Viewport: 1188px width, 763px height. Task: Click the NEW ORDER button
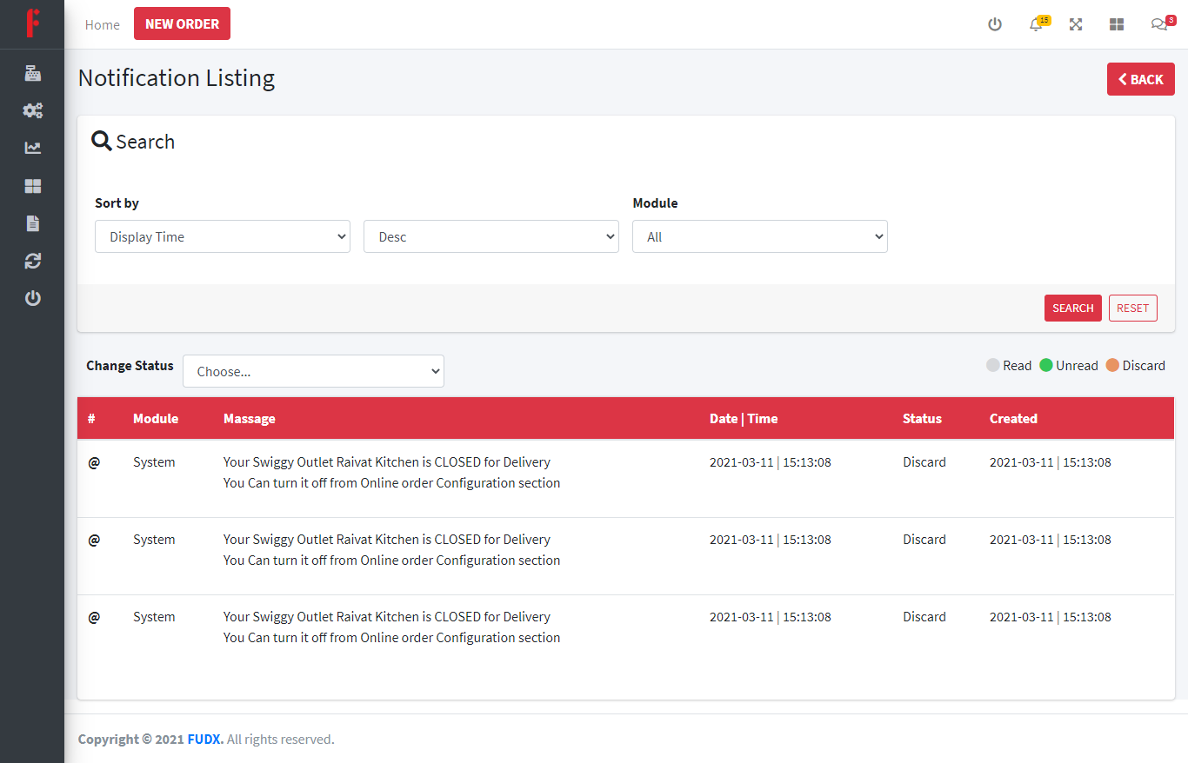pyautogui.click(x=182, y=23)
